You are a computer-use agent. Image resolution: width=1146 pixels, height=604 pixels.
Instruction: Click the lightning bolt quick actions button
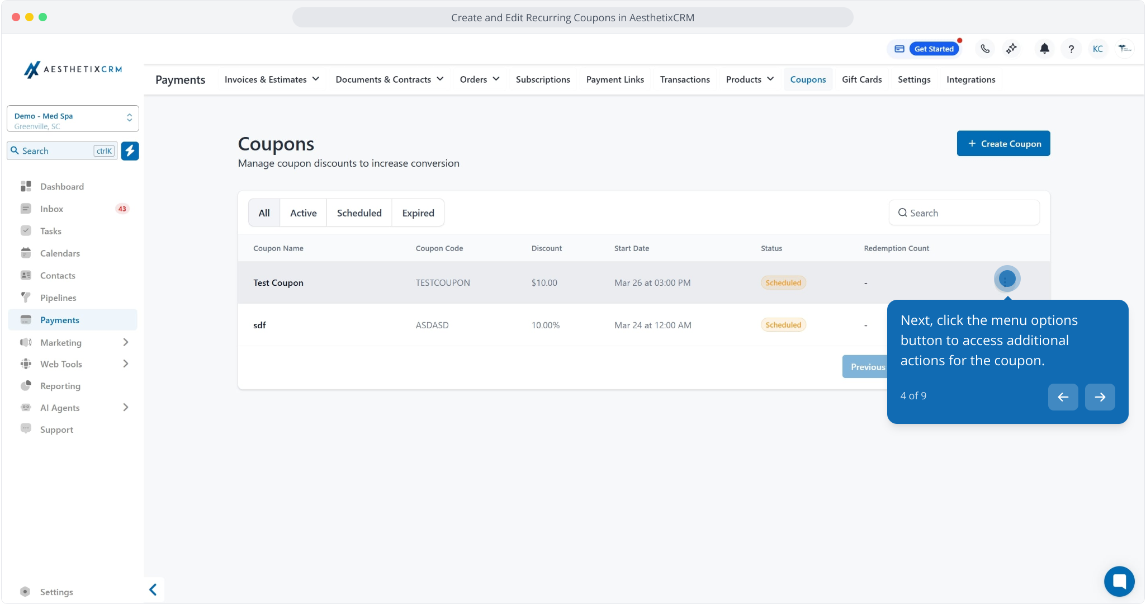pyautogui.click(x=130, y=150)
